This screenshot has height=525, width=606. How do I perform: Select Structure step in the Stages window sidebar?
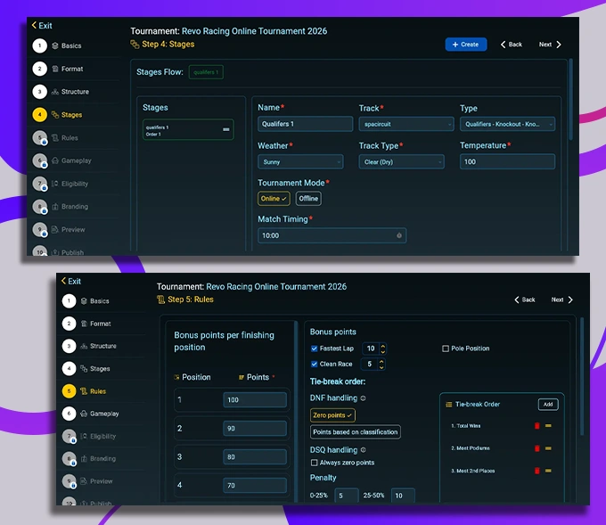75,92
